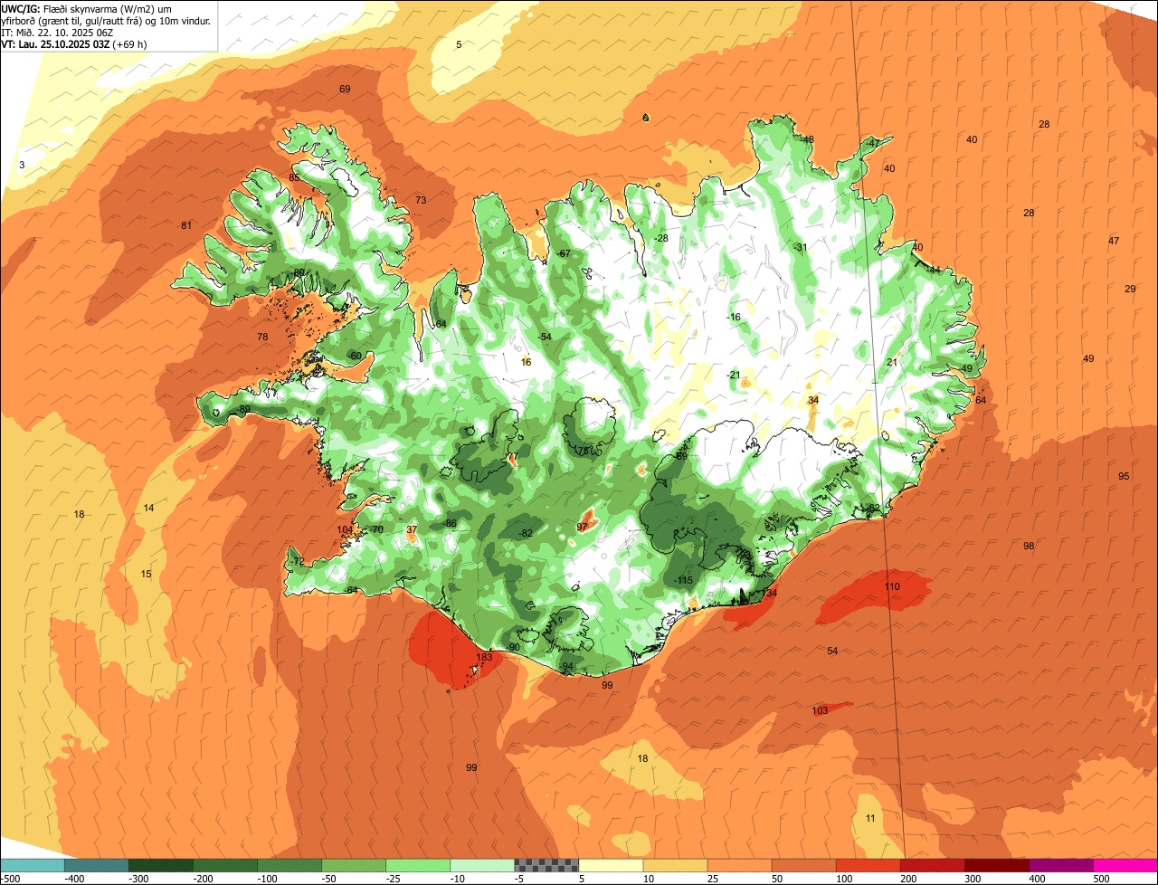
Task: Click the checkered legend swatch from -5 to 5
Action: click(x=546, y=864)
